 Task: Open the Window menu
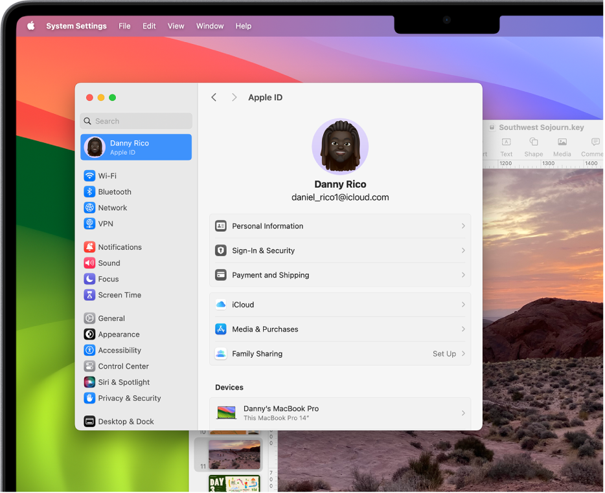[210, 26]
